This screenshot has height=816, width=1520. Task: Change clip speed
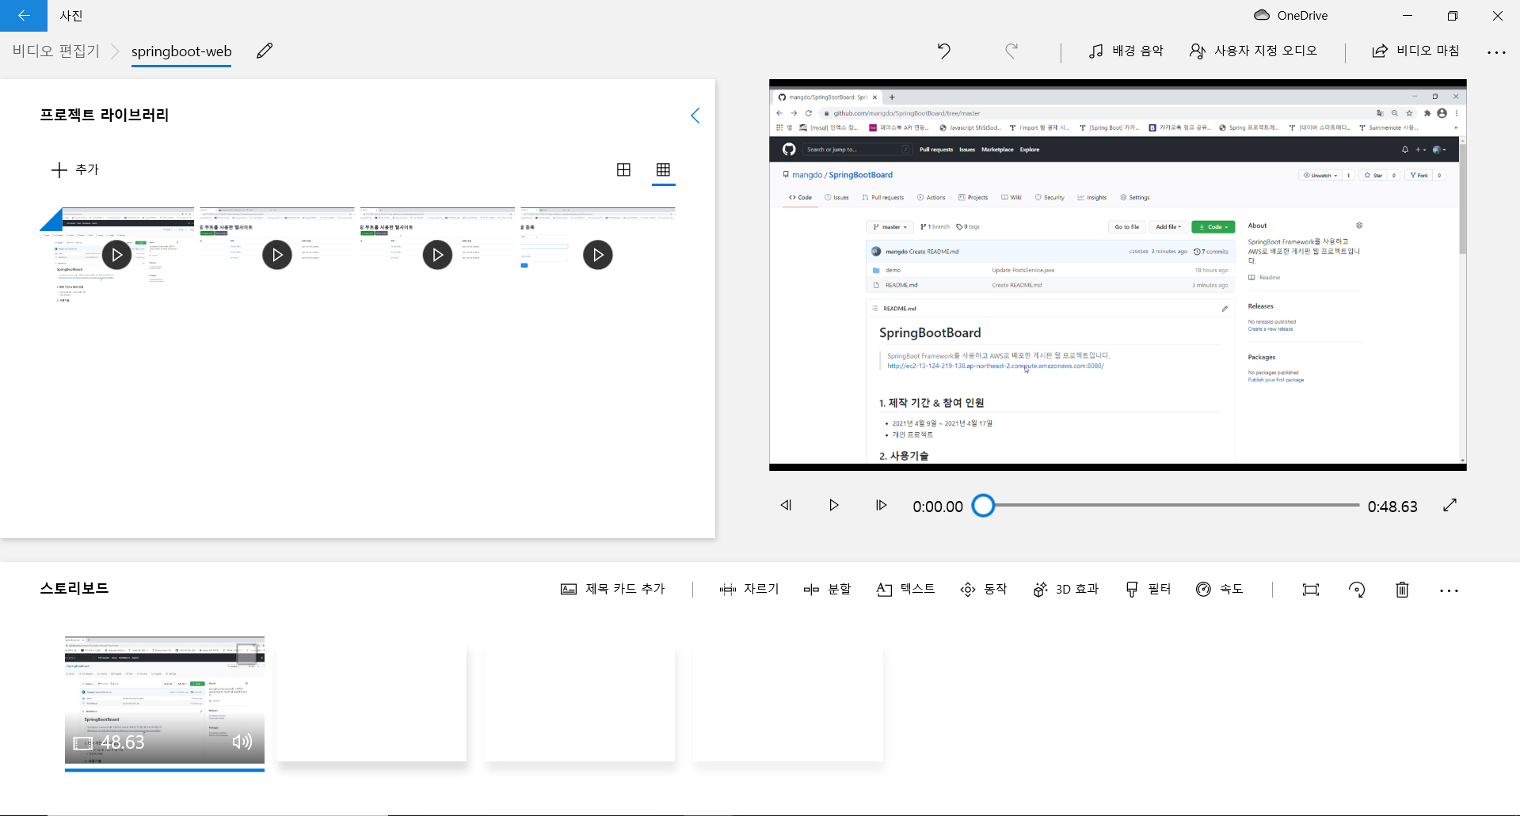(x=1220, y=589)
